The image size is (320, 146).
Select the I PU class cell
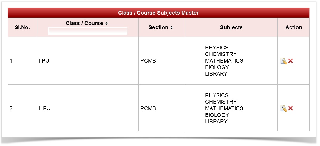coord(44,61)
